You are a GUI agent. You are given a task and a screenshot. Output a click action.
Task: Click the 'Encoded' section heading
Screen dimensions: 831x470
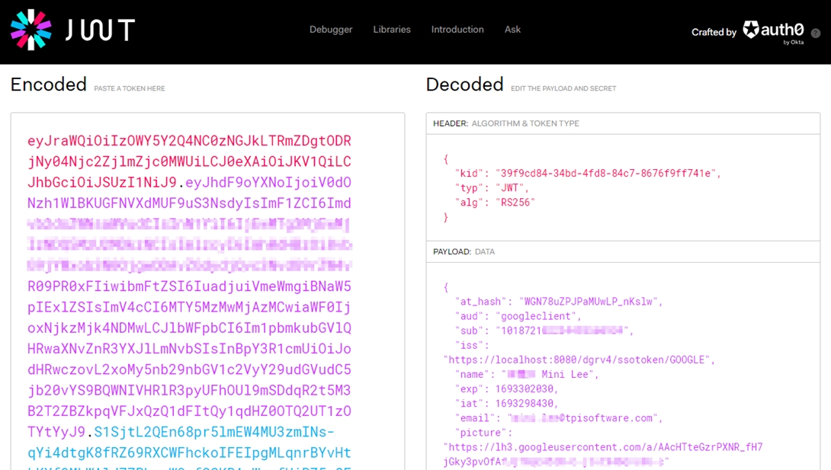[x=49, y=85]
